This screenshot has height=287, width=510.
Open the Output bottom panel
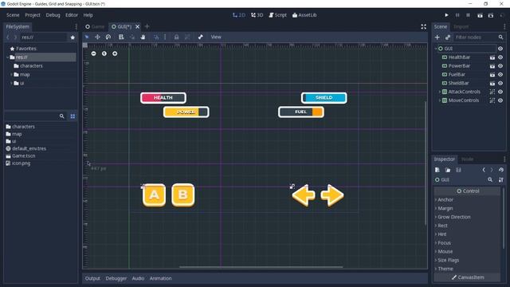point(92,278)
